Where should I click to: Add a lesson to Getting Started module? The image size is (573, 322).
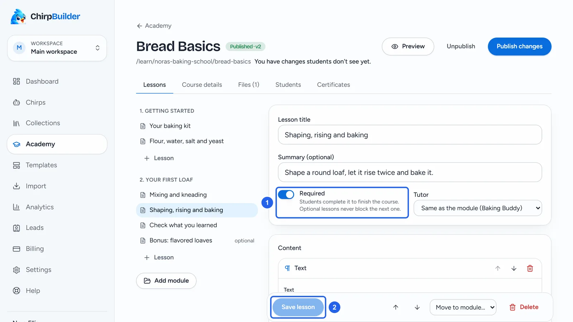click(159, 158)
